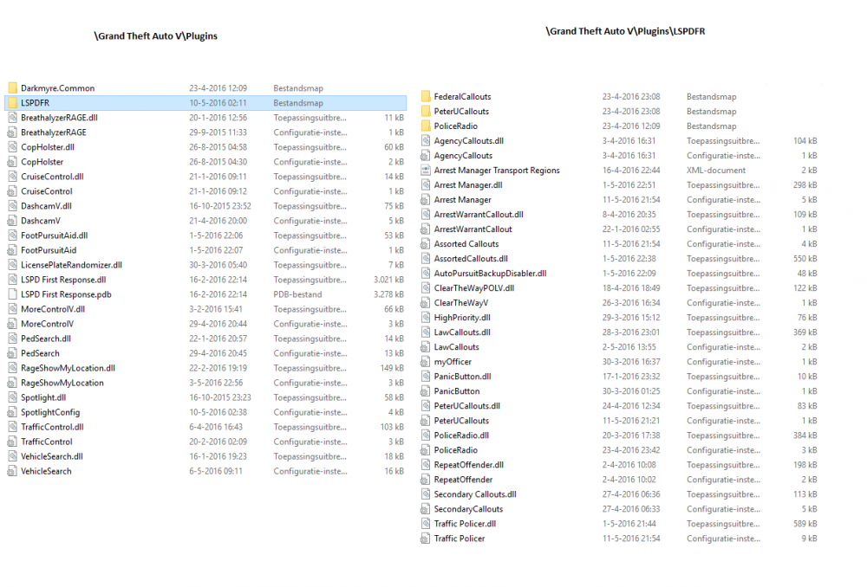Click the FederalCallouts folder icon

coord(425,96)
